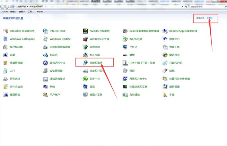This screenshot has height=146, width=227.
Task: Open the 查看(V) menu
Action: pyautogui.click(x=22, y=11)
